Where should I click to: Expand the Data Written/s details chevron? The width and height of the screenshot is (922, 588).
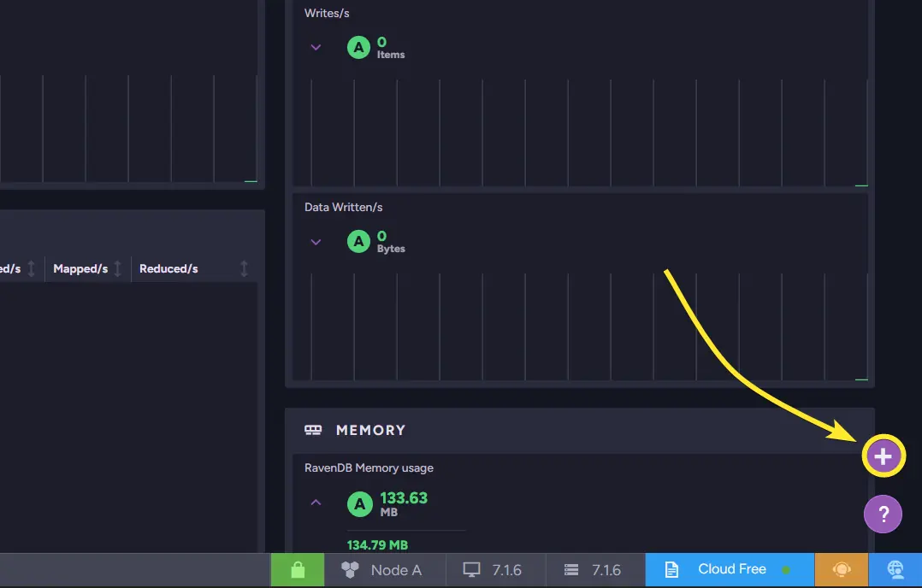point(316,242)
